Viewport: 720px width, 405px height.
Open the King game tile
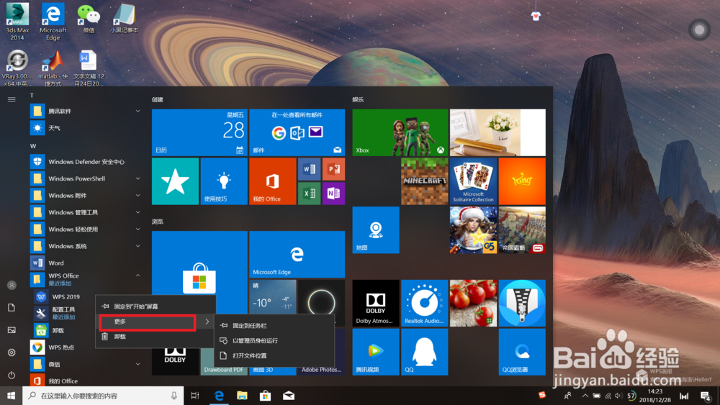(x=522, y=181)
